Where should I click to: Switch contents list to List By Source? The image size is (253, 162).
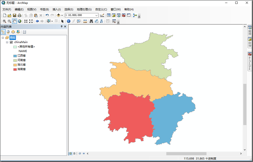coord(8,32)
